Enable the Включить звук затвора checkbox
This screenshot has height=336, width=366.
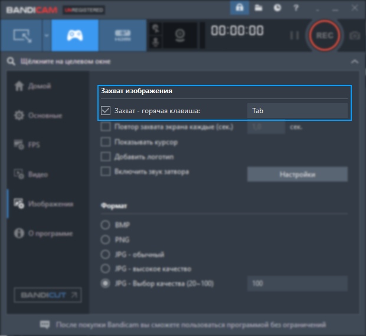[106, 172]
